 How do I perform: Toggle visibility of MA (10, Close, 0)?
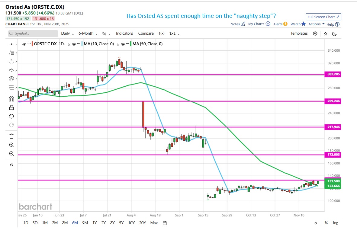pos(73,44)
